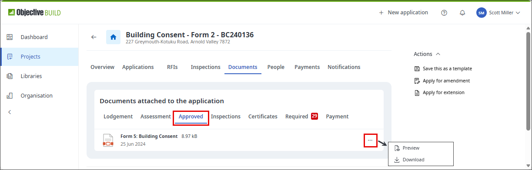
Task: Click the Organisation sidebar icon
Action: 10,95
